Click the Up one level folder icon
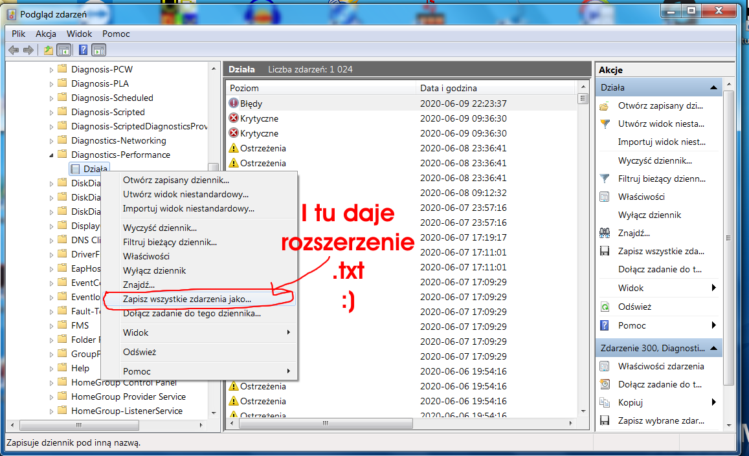Image resolution: width=749 pixels, height=456 pixels. 49,50
